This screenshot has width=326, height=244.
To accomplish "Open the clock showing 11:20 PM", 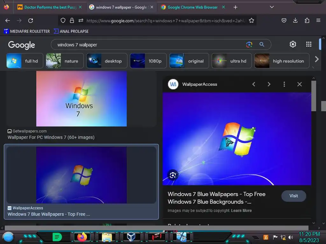I will click(309, 237).
